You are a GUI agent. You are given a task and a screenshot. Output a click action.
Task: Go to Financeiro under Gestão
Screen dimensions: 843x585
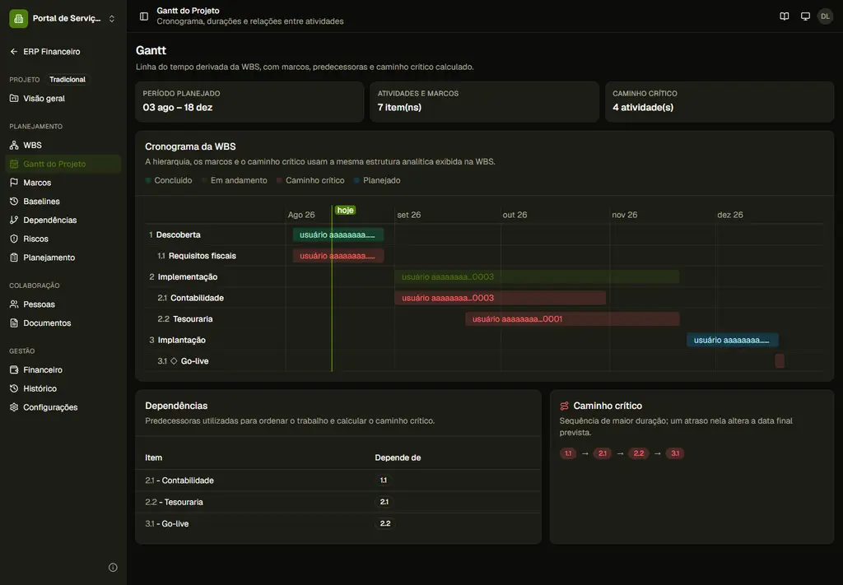(63, 369)
